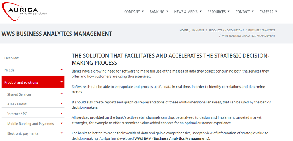293x141 pixels.
Task: Open ATM / Kiosks sidebar item
Action: pos(33,104)
